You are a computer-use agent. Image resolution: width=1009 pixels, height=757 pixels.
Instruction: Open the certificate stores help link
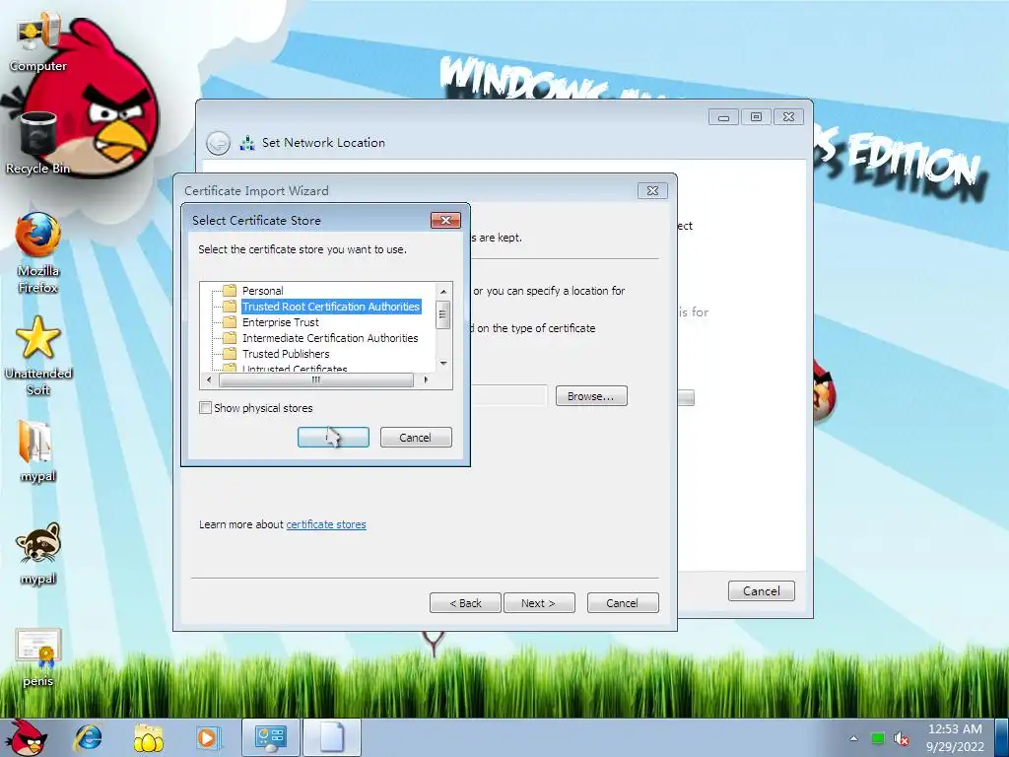point(326,524)
